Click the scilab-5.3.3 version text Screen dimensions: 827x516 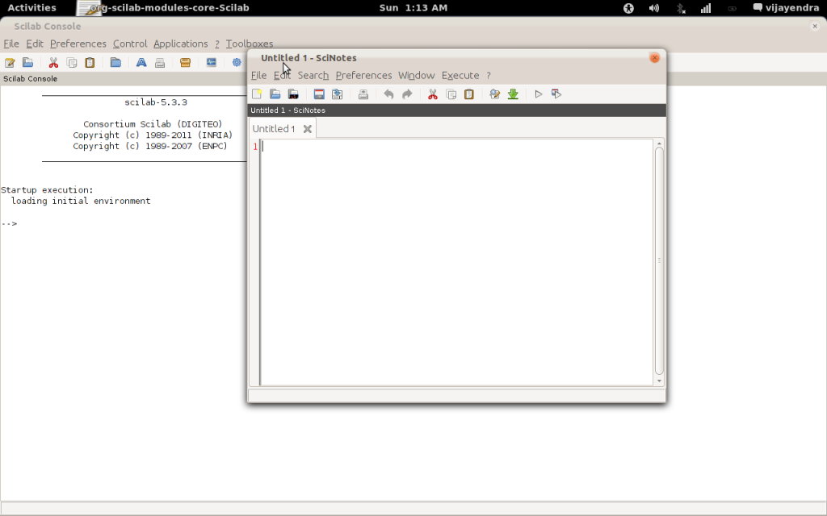(x=156, y=102)
